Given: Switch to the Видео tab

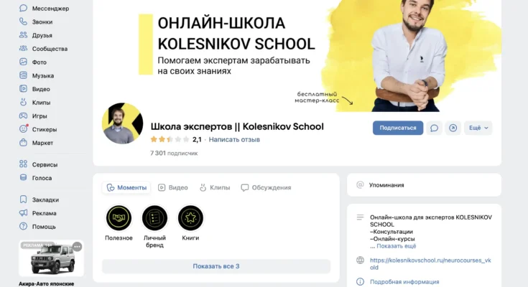Looking at the screenshot, I should point(173,187).
